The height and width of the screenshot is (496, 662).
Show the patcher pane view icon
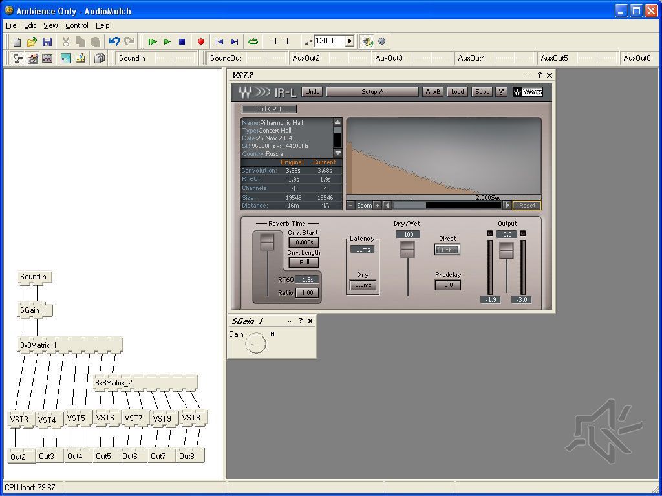point(17,58)
